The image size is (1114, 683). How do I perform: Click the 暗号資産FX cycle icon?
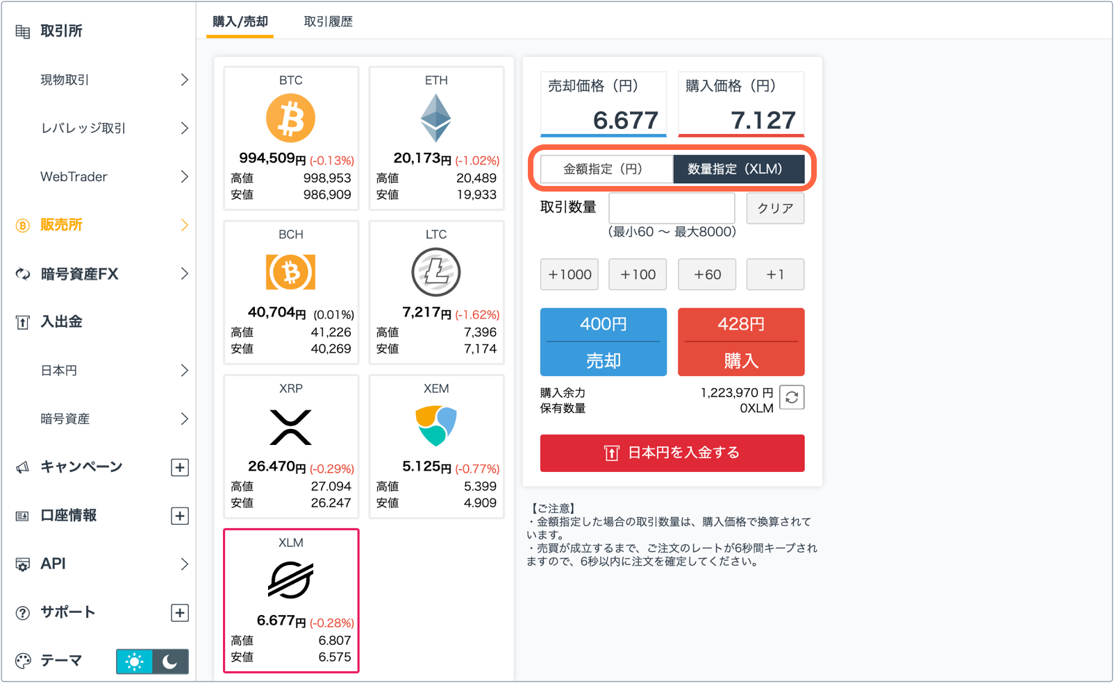pyautogui.click(x=23, y=274)
